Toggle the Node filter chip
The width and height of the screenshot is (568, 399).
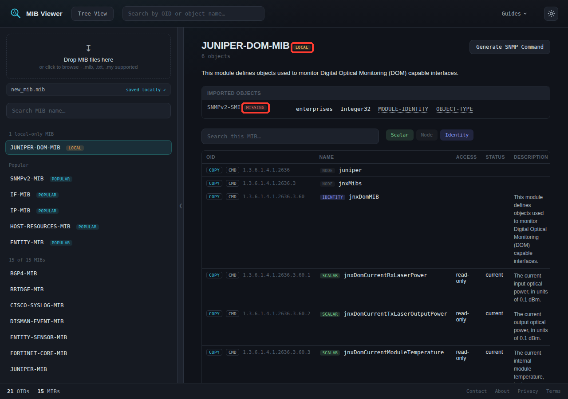click(426, 135)
